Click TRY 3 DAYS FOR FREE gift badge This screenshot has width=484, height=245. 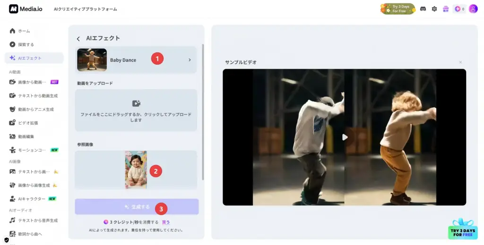click(463, 228)
